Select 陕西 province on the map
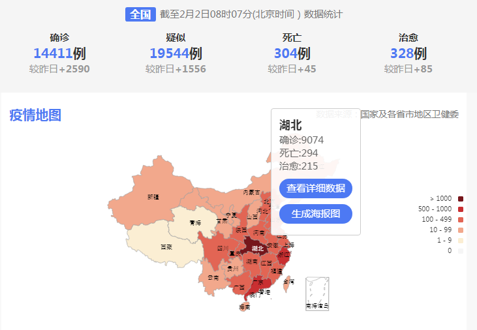Viewport: 477px width, 330px height. [240, 226]
